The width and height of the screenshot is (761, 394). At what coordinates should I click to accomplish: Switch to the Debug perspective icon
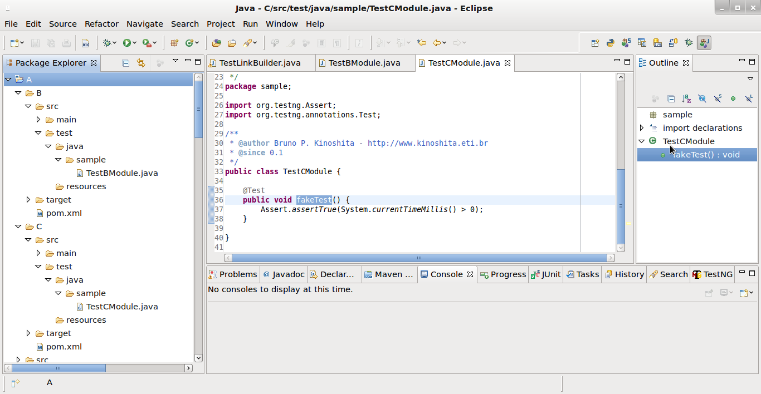[689, 43]
